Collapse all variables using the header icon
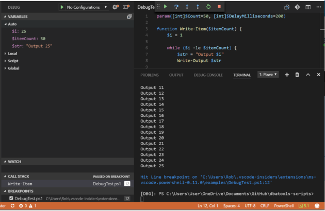 point(129,16)
